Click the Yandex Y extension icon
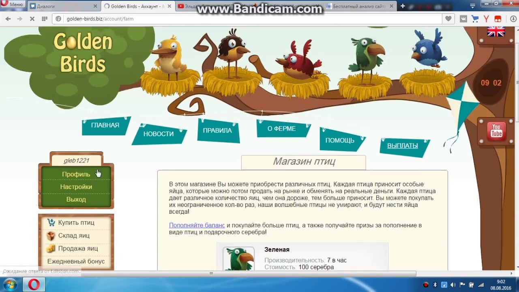Image resolution: width=519 pixels, height=292 pixels. tap(486, 19)
